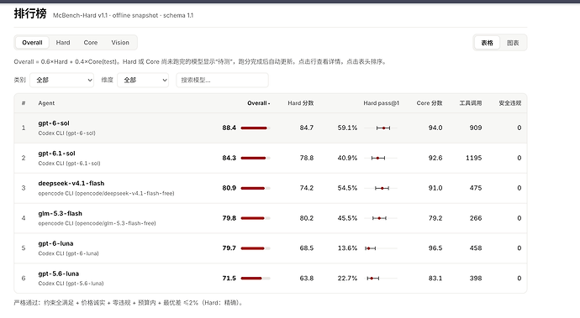Screen dimensions: 580x318
Task: Open the deepseek-v4.1-flash row details
Action: coord(271,188)
